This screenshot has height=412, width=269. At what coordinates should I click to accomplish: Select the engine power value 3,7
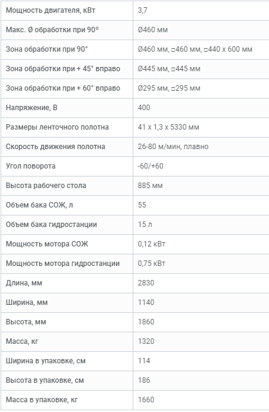(x=142, y=10)
